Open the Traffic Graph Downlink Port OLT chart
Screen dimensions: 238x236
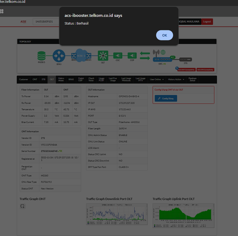point(117,214)
